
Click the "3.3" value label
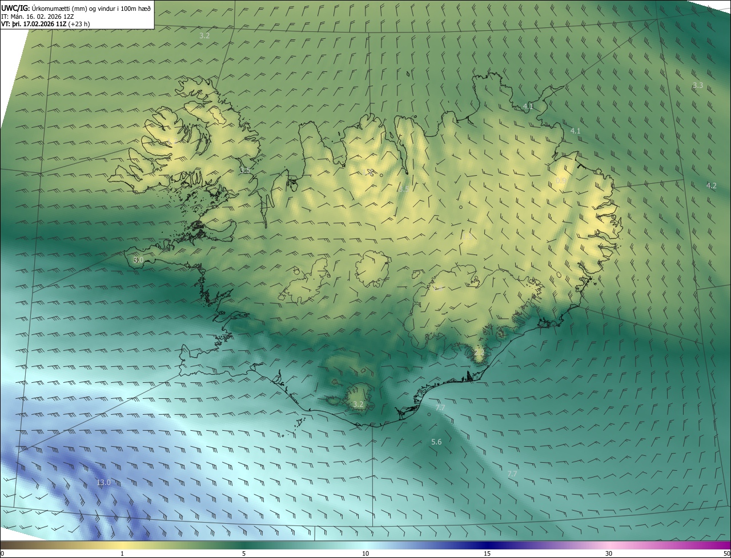[698, 86]
